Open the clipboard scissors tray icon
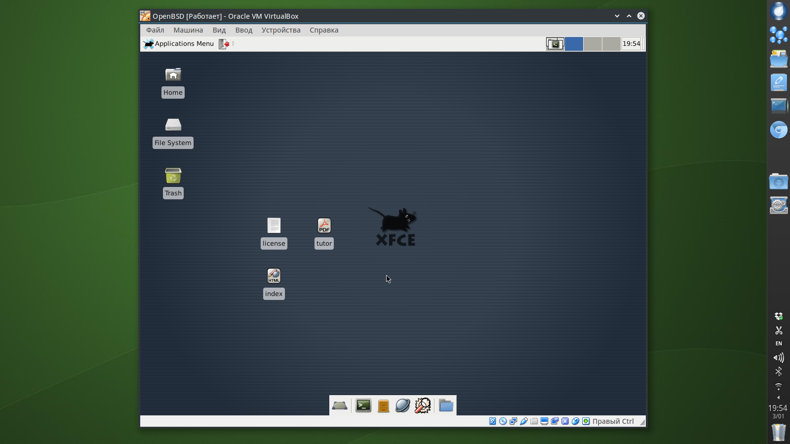 tap(779, 330)
